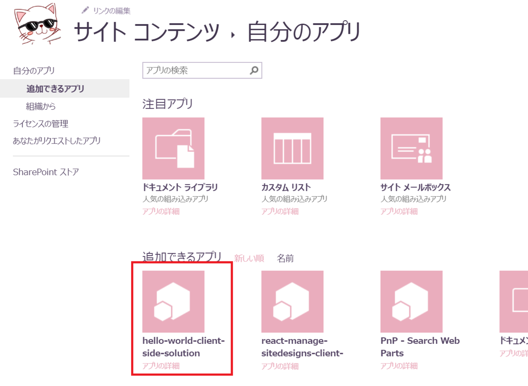Click 人気の組み込みアプリ under ドキュメント ライブラリ
The width and height of the screenshot is (528, 386).
pos(176,199)
